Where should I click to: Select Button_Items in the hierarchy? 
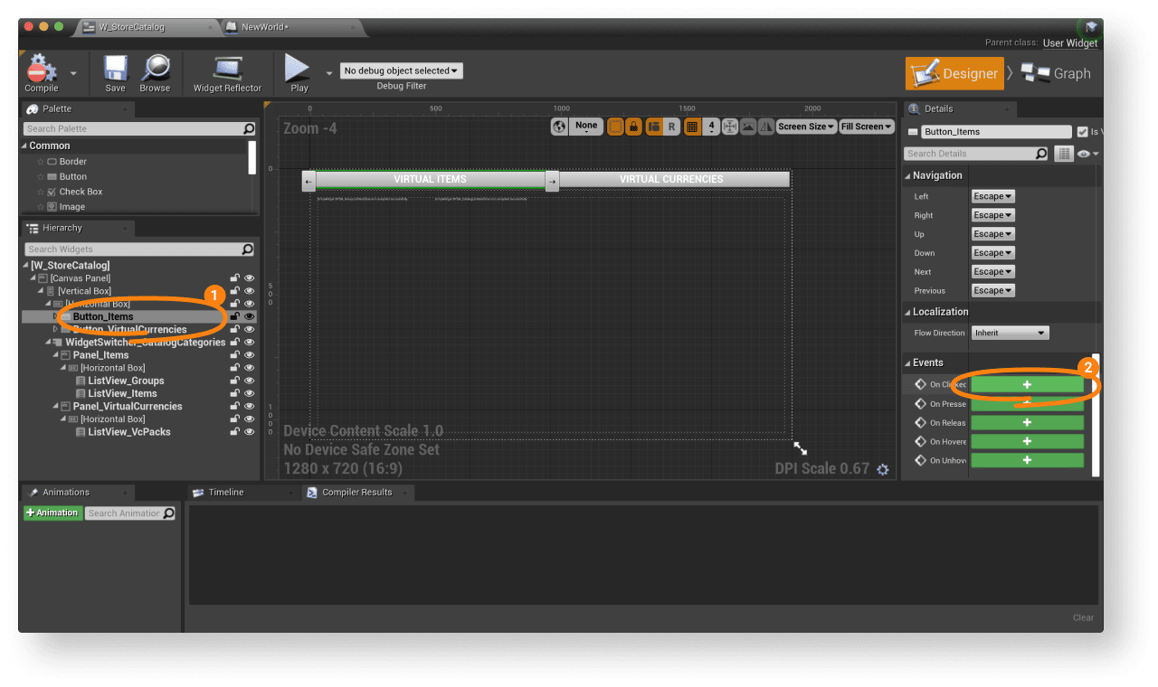tap(103, 316)
